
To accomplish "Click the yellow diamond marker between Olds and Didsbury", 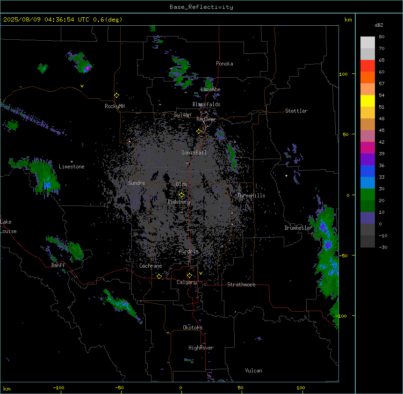I will [x=182, y=195].
